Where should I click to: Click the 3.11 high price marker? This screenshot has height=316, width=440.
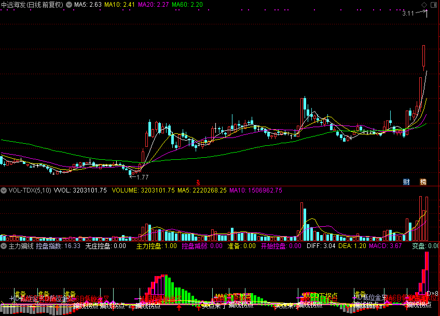(x=408, y=13)
